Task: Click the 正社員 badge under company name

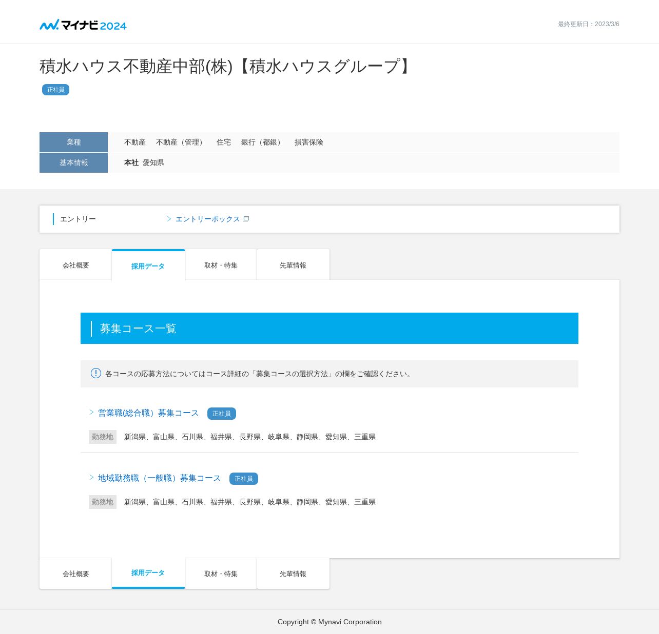Action: tap(55, 90)
